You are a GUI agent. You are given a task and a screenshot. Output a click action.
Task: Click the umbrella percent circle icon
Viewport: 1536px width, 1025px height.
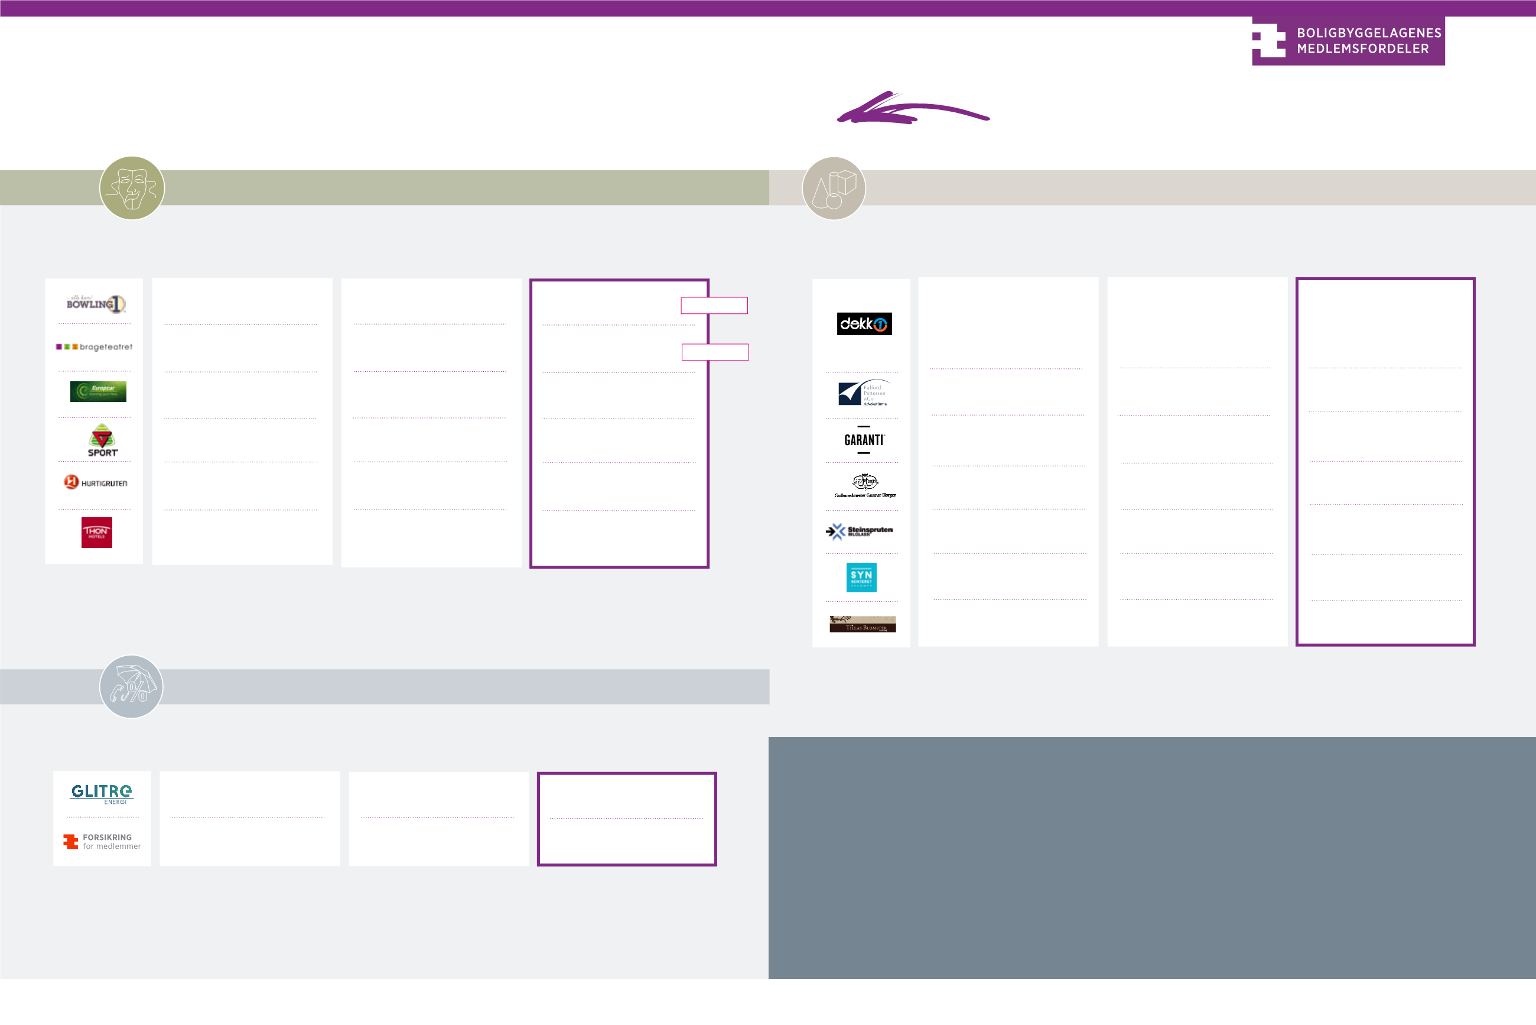[131, 686]
